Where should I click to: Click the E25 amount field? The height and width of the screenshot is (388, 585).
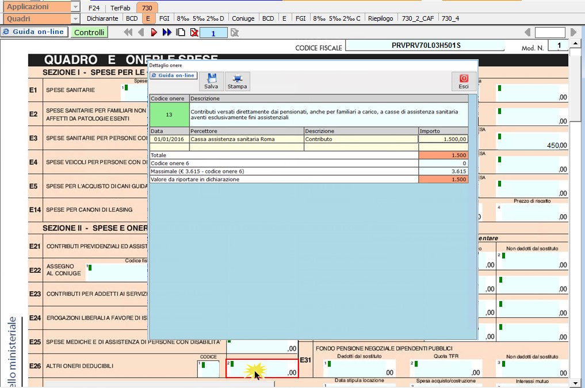pos(262,346)
